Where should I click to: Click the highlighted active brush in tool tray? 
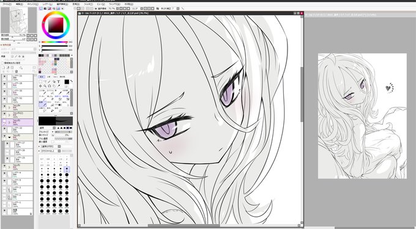(x=42, y=104)
